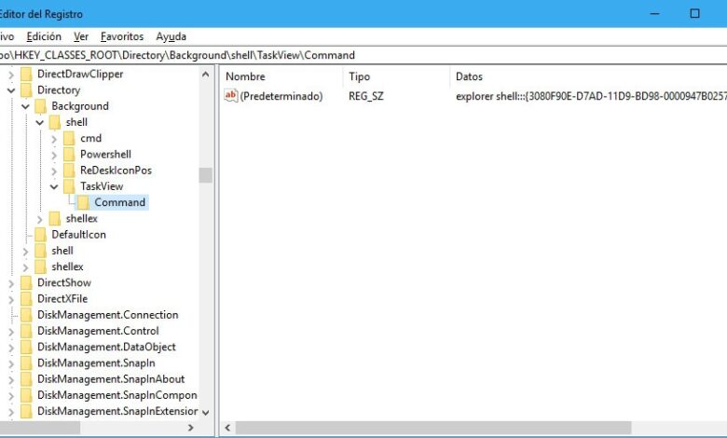Click the Background folder icon
This screenshot has height=438, width=727.
click(41, 106)
